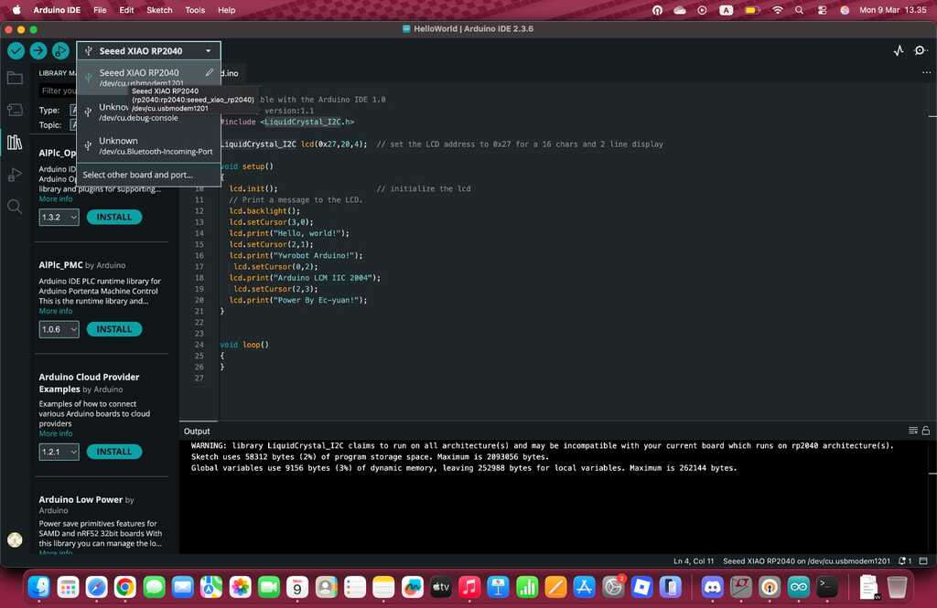Toggle the output scroll lock icon

(x=926, y=431)
